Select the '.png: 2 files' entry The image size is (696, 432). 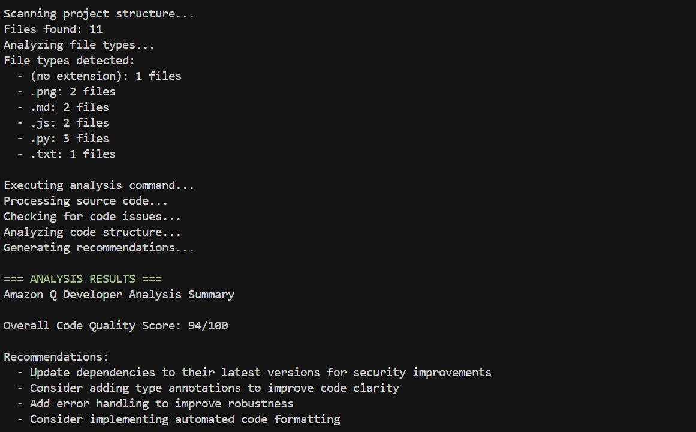[73, 92]
